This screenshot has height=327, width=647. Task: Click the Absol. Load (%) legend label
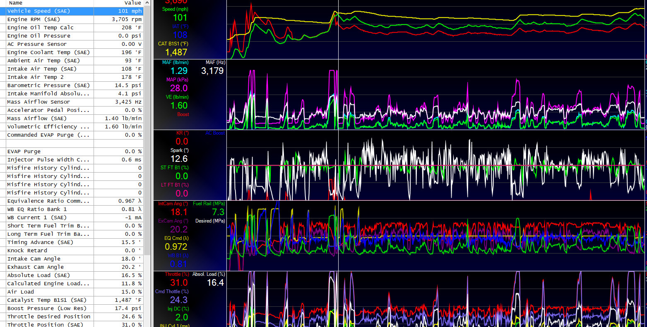(209, 274)
